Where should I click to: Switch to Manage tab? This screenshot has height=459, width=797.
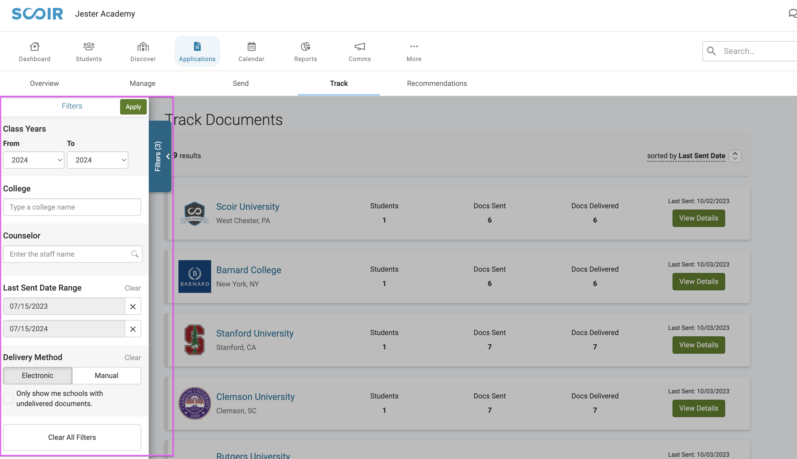[x=142, y=83]
